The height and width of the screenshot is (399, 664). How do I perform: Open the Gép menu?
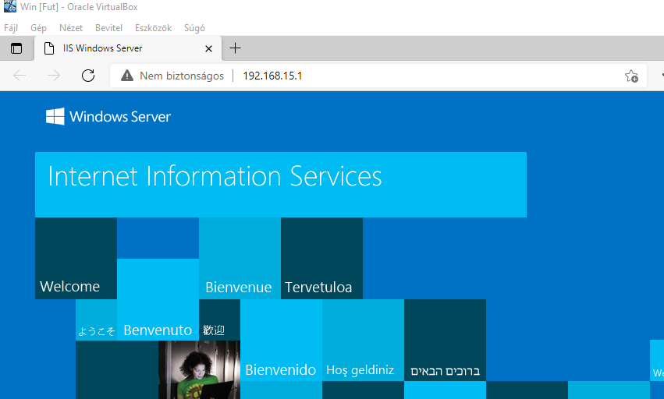pyautogui.click(x=38, y=28)
